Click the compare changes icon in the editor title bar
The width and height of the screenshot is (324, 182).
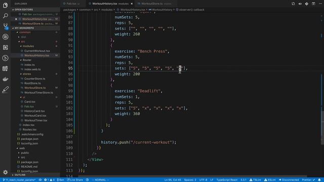click(x=293, y=4)
